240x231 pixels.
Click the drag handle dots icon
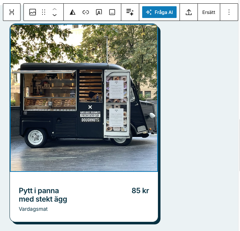pos(44,12)
